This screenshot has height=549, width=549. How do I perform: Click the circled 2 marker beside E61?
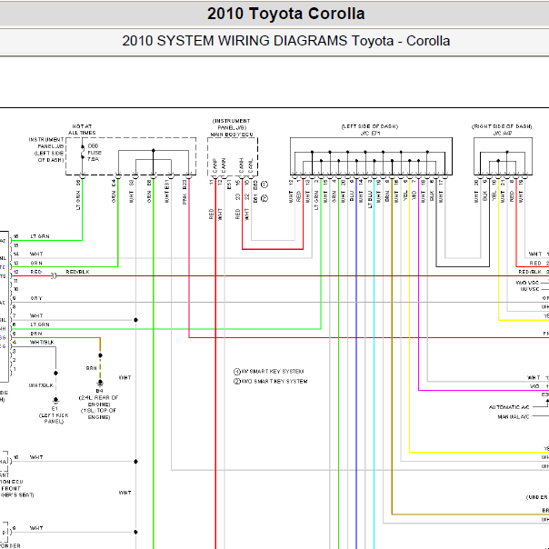click(265, 198)
